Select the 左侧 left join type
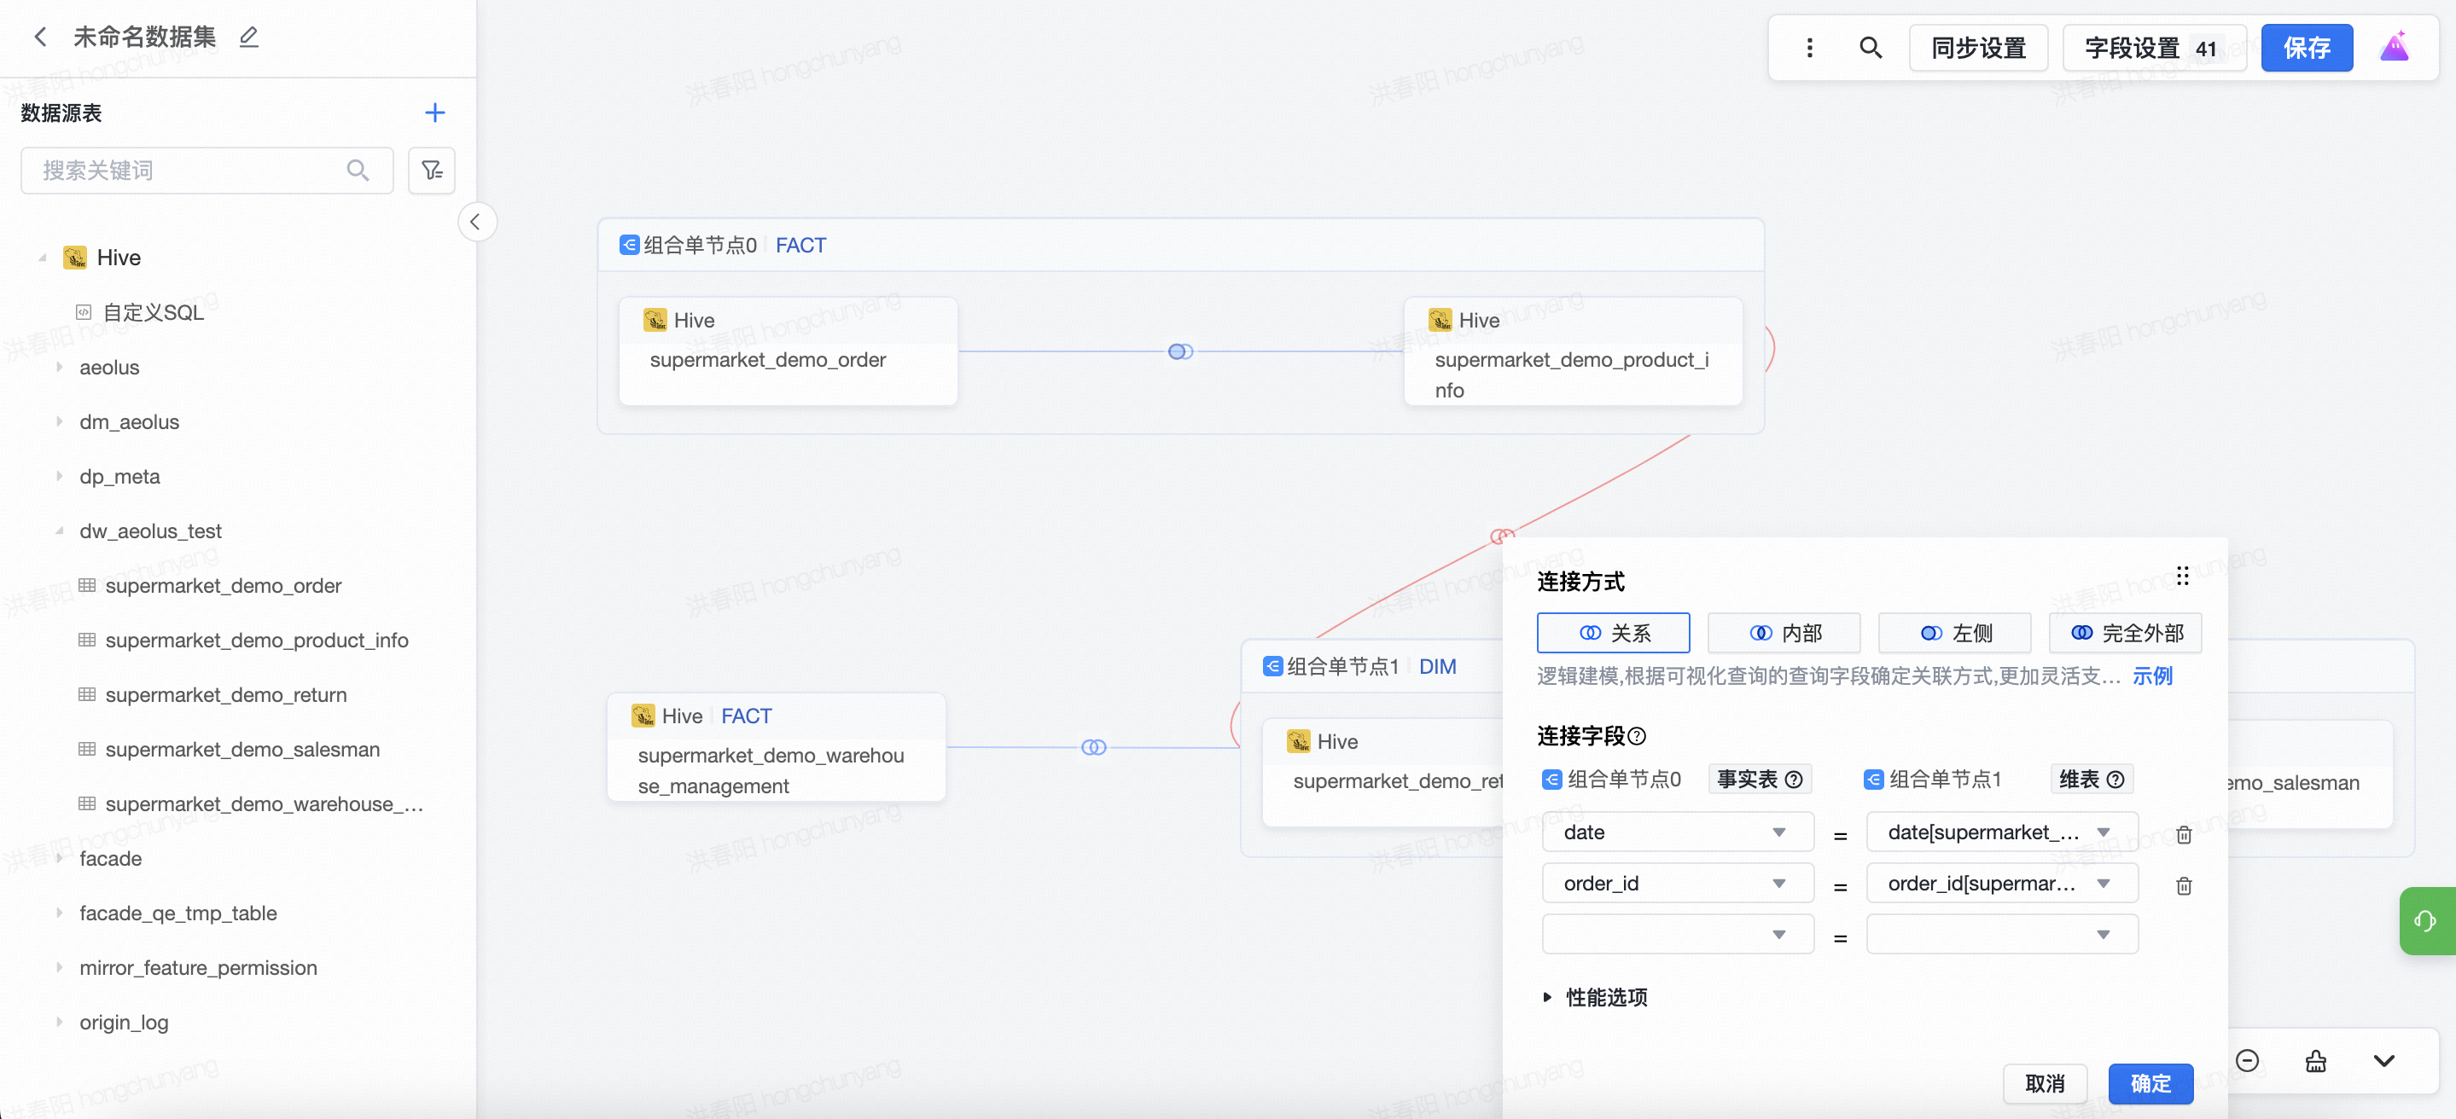2456x1119 pixels. (1954, 633)
